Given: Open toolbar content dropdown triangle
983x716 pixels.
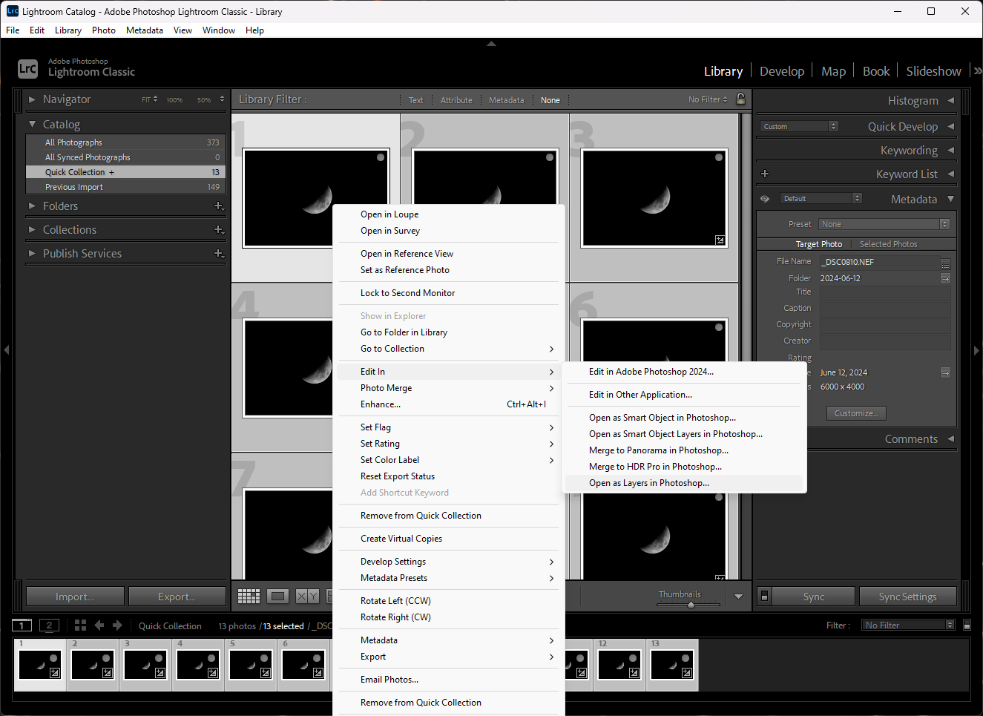Looking at the screenshot, I should [738, 596].
